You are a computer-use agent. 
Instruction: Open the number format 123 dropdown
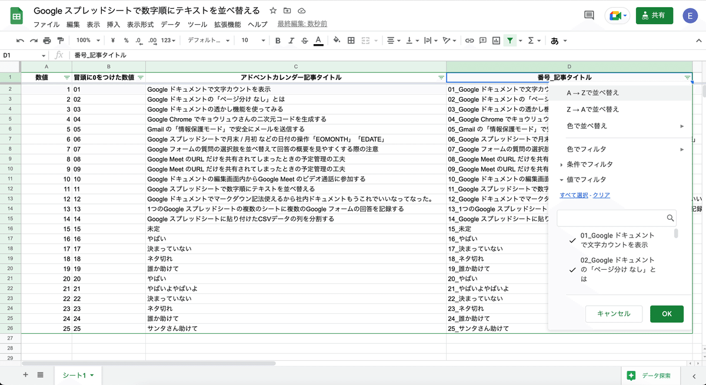click(x=169, y=41)
